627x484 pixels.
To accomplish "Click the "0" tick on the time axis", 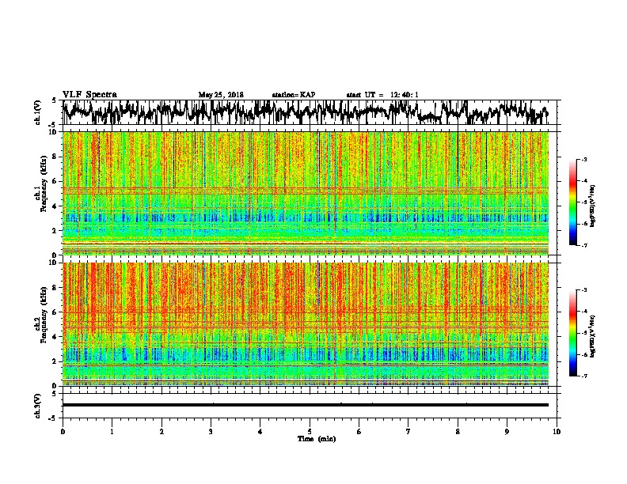I will point(63,432).
